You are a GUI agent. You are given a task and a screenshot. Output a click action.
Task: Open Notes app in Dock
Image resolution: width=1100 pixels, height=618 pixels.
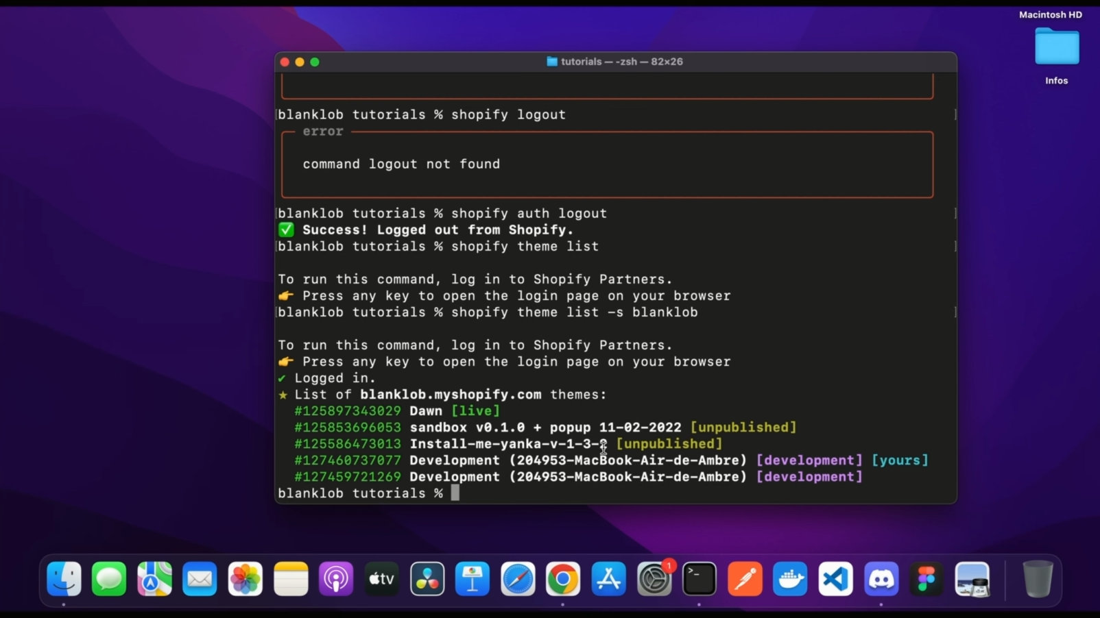(291, 579)
